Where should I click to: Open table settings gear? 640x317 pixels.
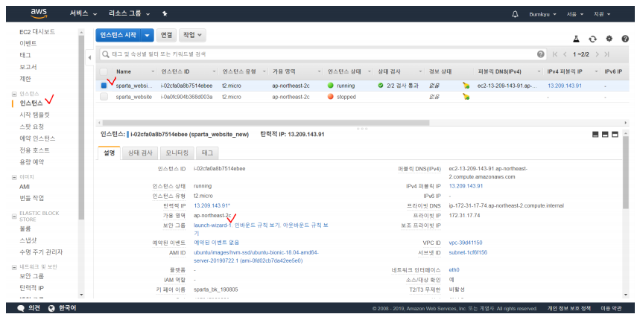click(x=609, y=39)
